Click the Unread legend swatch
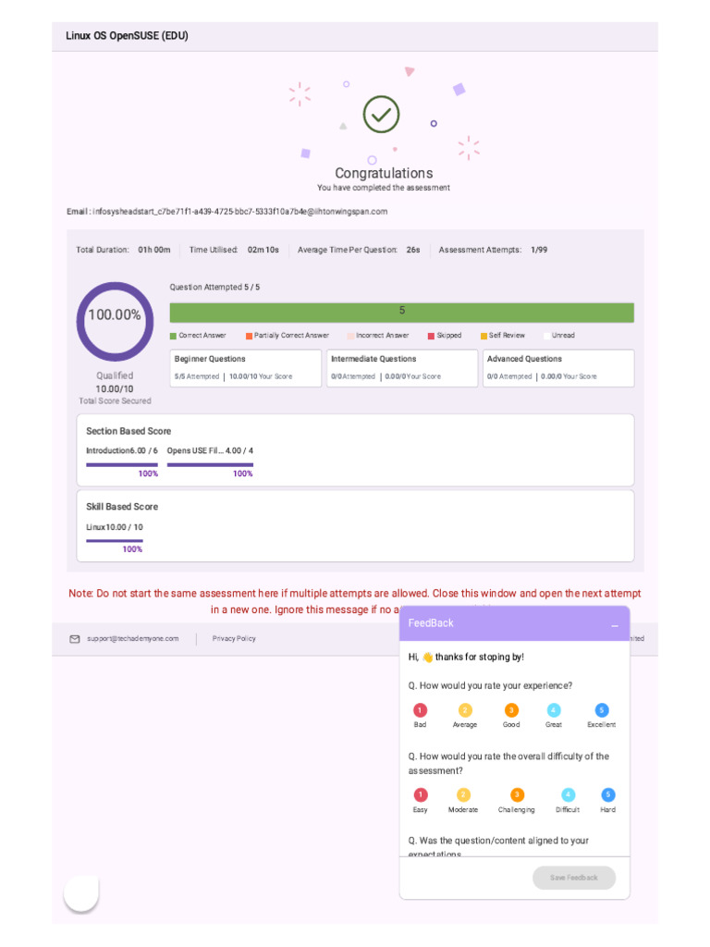710x947 pixels. [x=546, y=336]
